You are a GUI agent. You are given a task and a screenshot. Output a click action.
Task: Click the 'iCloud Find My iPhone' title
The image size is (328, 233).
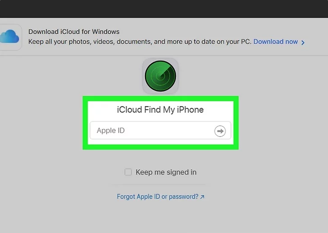coord(160,109)
